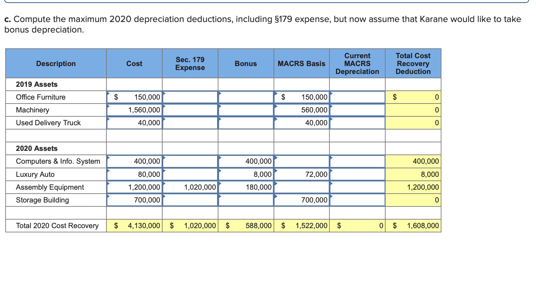
Task: Click the MACRS Basis column header
Action: (302, 63)
